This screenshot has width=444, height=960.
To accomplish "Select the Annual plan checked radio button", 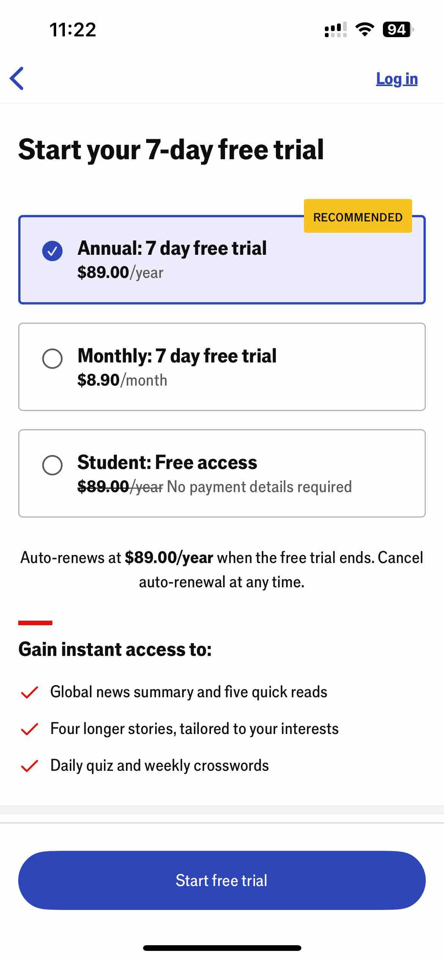I will pyautogui.click(x=52, y=251).
